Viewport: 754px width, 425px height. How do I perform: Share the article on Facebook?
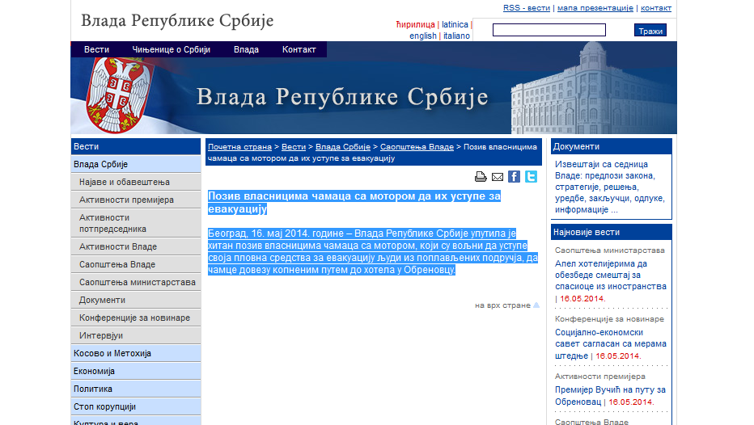click(x=514, y=177)
